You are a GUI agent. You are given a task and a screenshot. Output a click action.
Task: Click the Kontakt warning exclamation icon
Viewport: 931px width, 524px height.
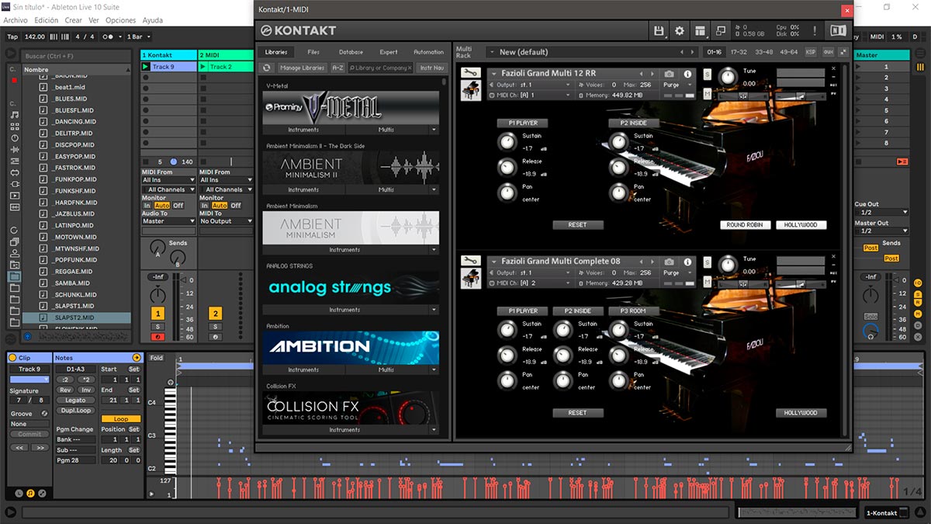tap(815, 31)
